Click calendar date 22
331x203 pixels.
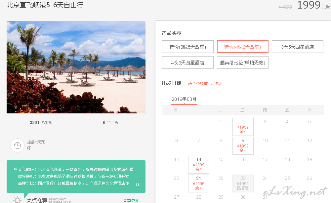coord(221,178)
